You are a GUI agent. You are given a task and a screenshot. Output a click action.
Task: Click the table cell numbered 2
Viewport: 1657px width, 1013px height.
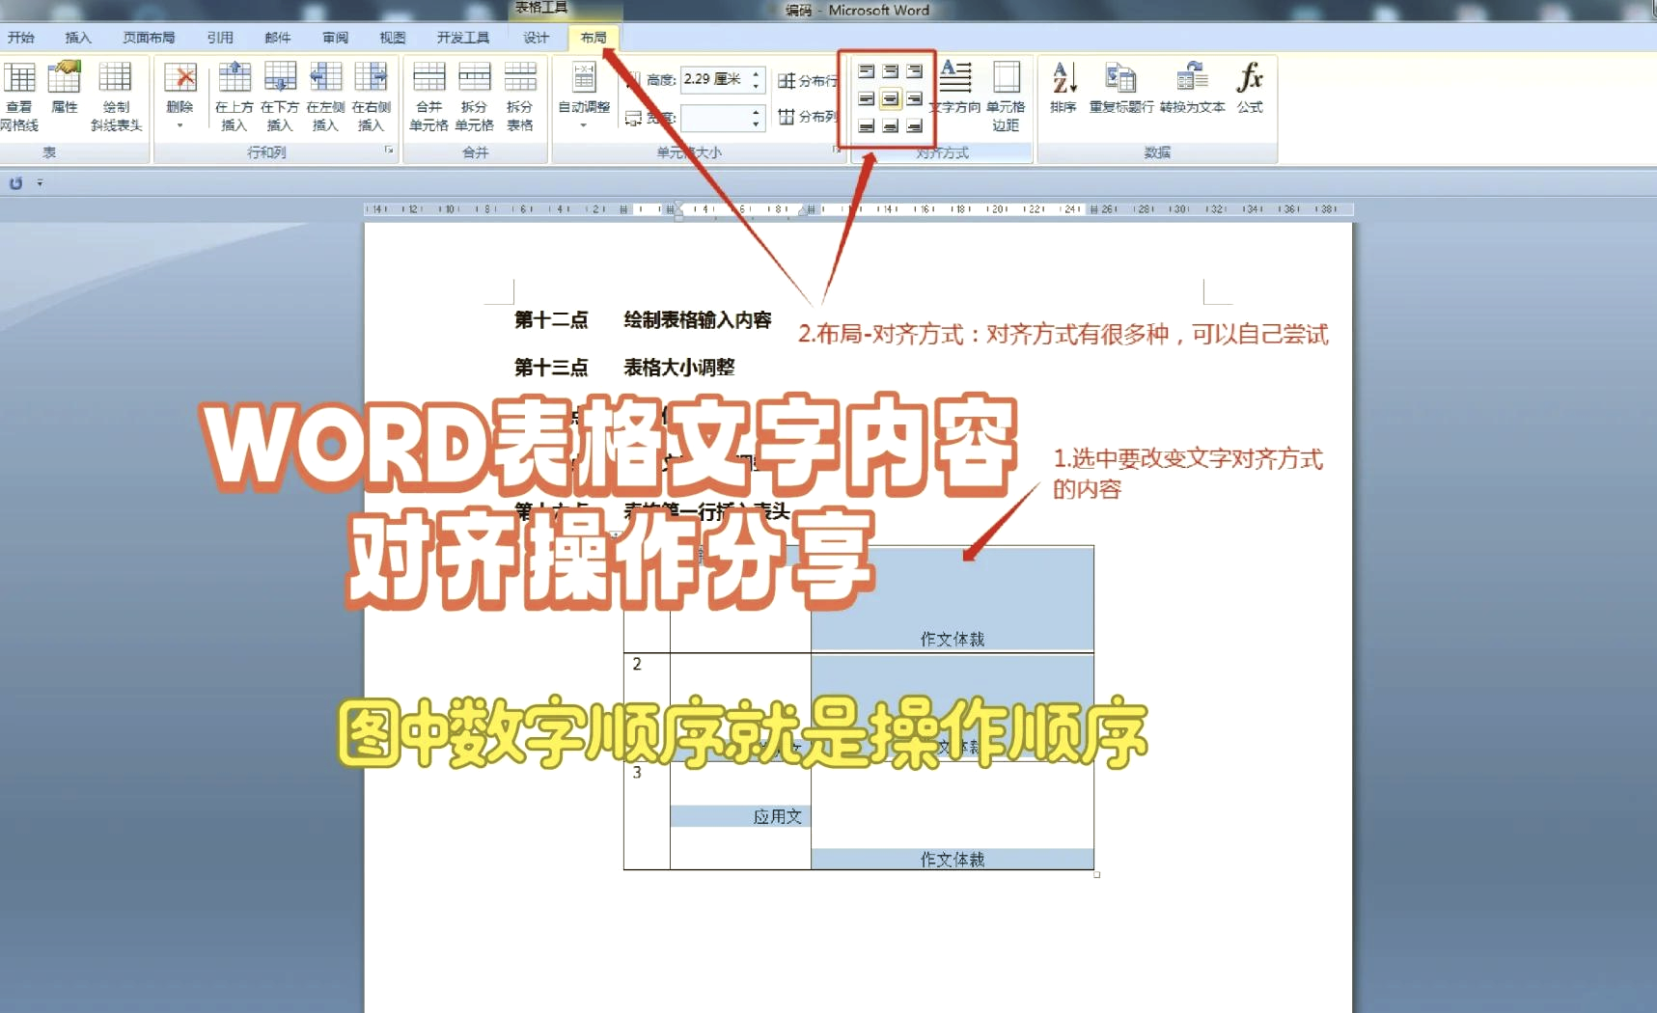coord(647,707)
